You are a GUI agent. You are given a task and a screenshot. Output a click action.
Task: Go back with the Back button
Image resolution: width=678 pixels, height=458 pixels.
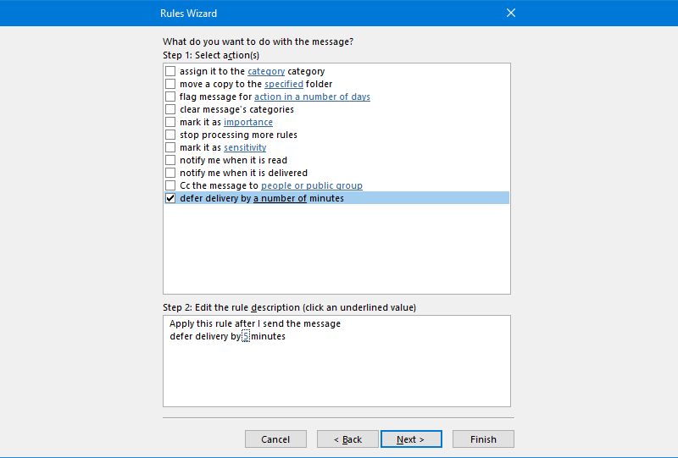coord(347,439)
